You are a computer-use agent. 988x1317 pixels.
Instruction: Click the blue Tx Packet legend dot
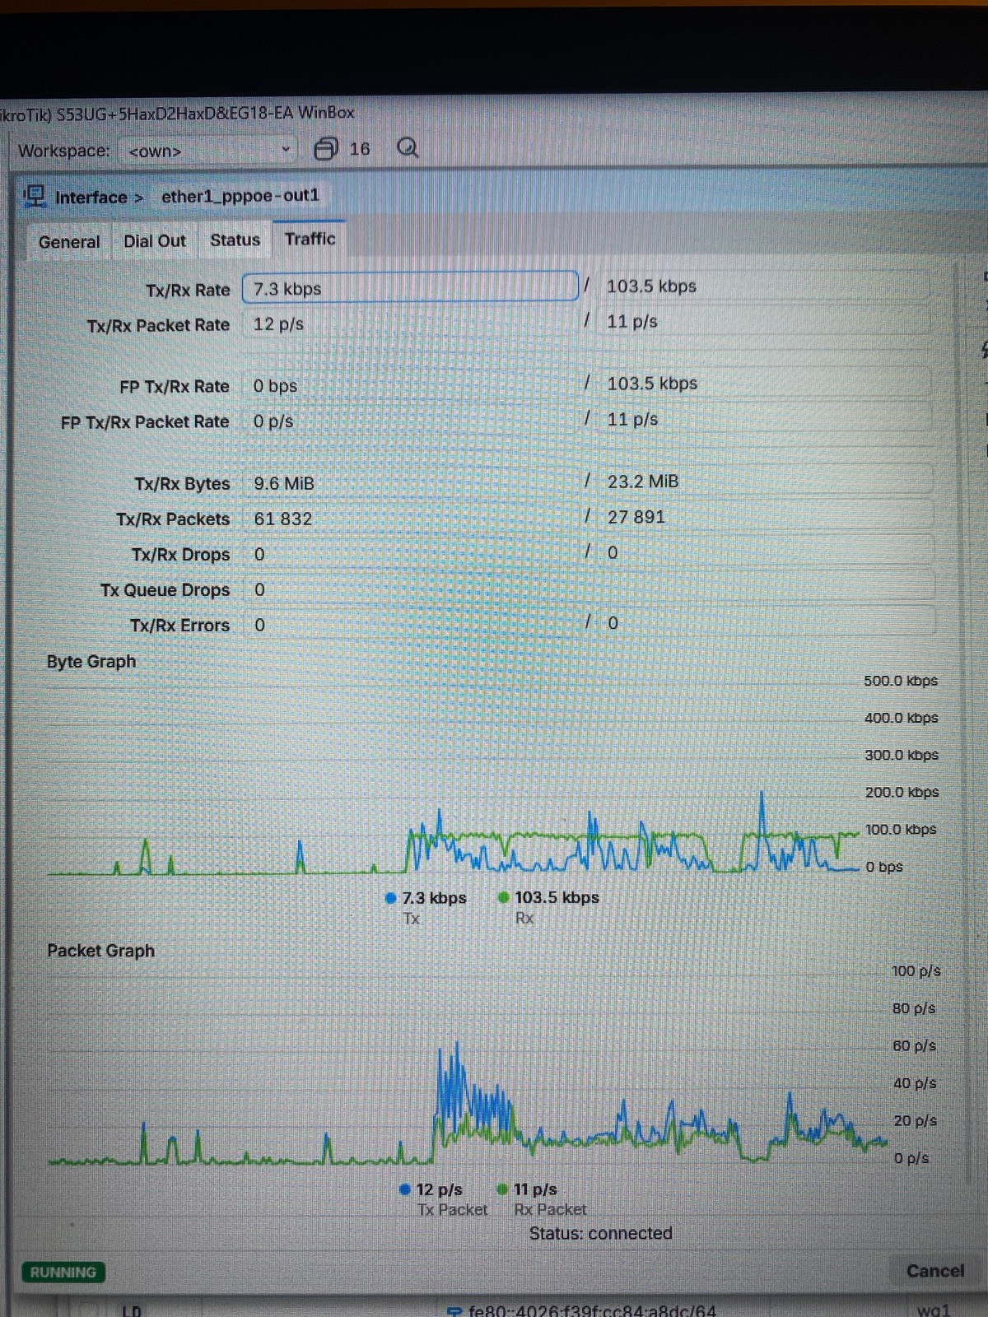[x=404, y=1189]
